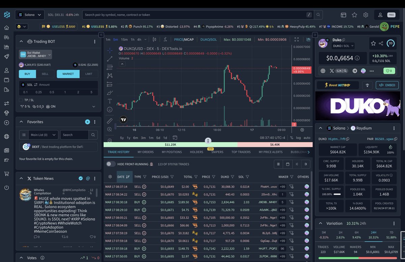Open the Sol Wallet selector dropdown
The height and width of the screenshot is (262, 405).
(x=35, y=54)
